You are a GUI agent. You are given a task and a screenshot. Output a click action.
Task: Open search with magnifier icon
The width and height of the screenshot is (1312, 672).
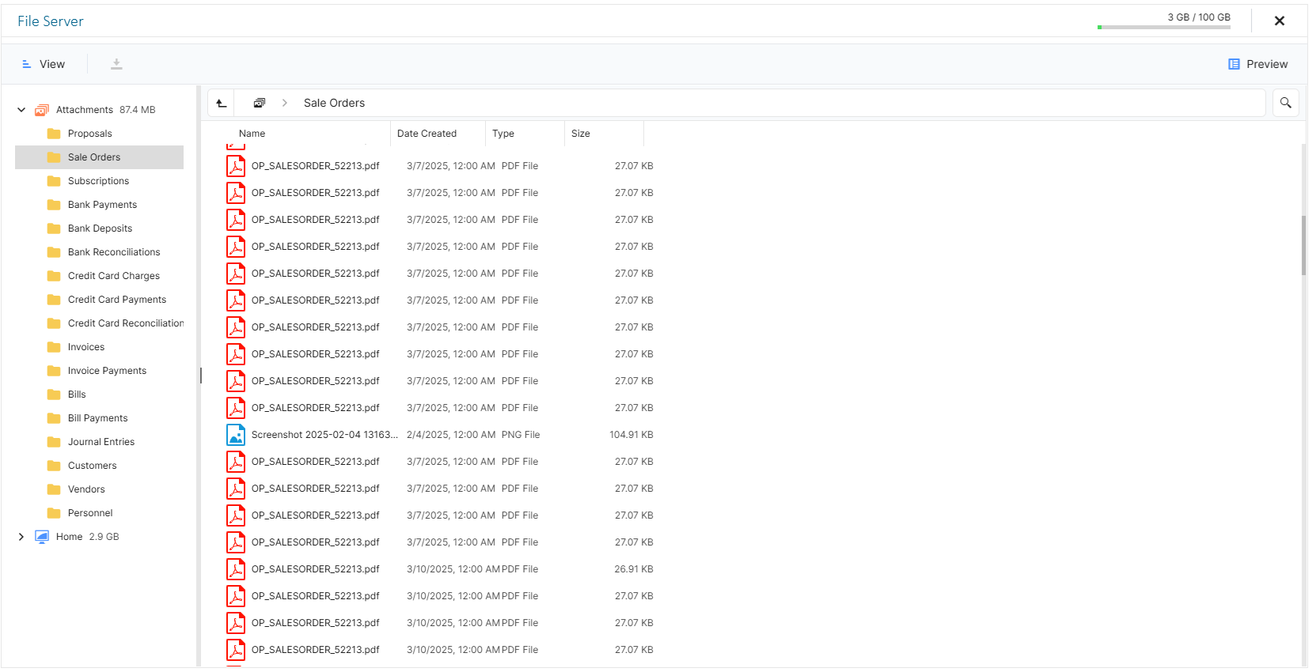click(x=1285, y=103)
